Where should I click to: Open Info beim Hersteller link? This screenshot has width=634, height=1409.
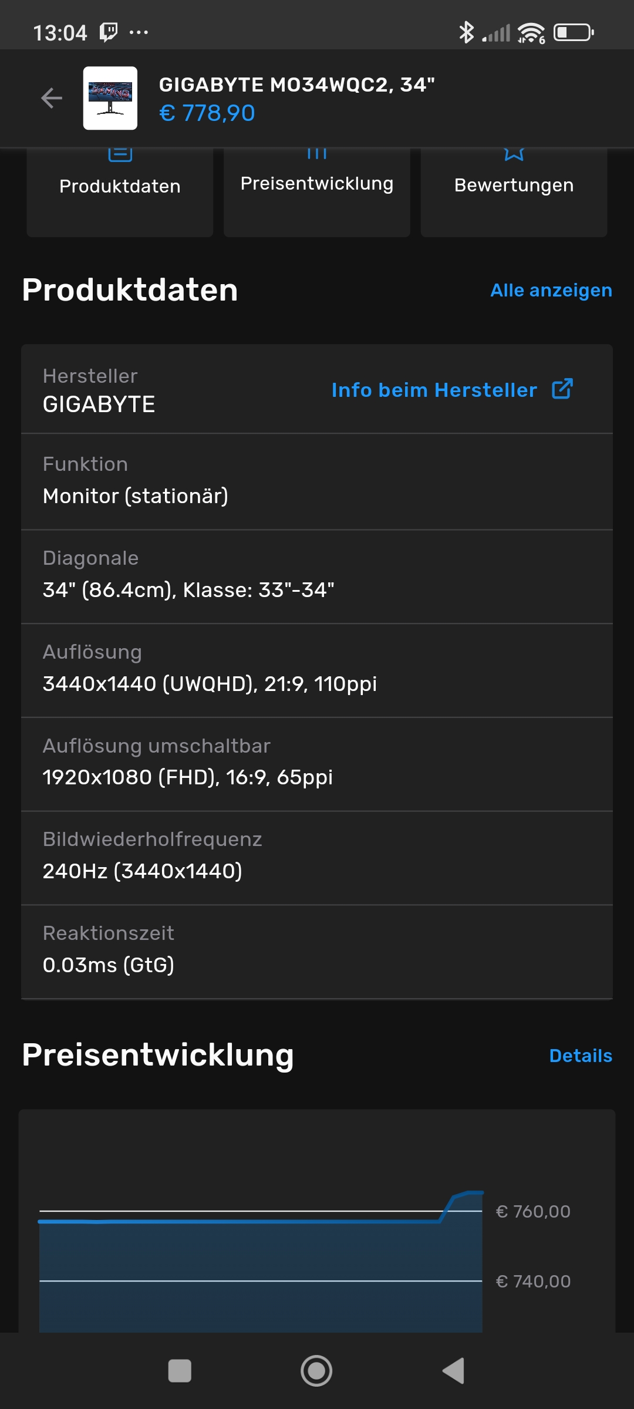433,390
